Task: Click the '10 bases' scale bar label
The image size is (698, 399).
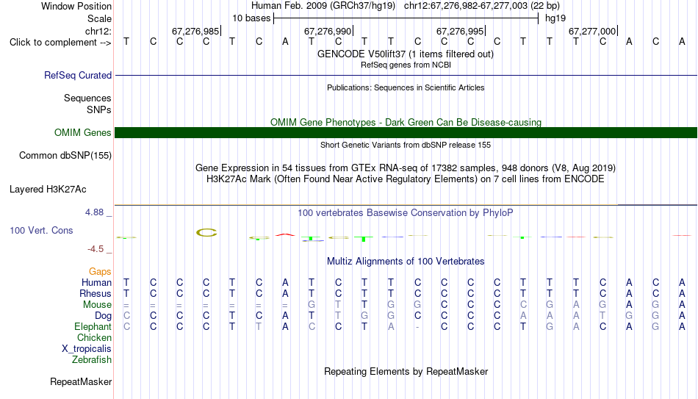Action: [x=251, y=18]
